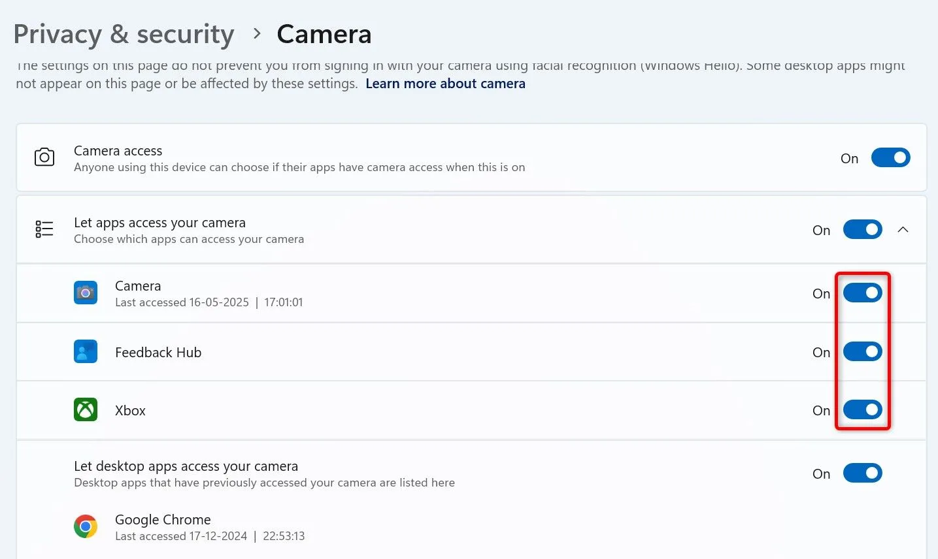Screen dimensions: 938x559
Task: Click the chevron in the breadcrumb
Action: [256, 33]
